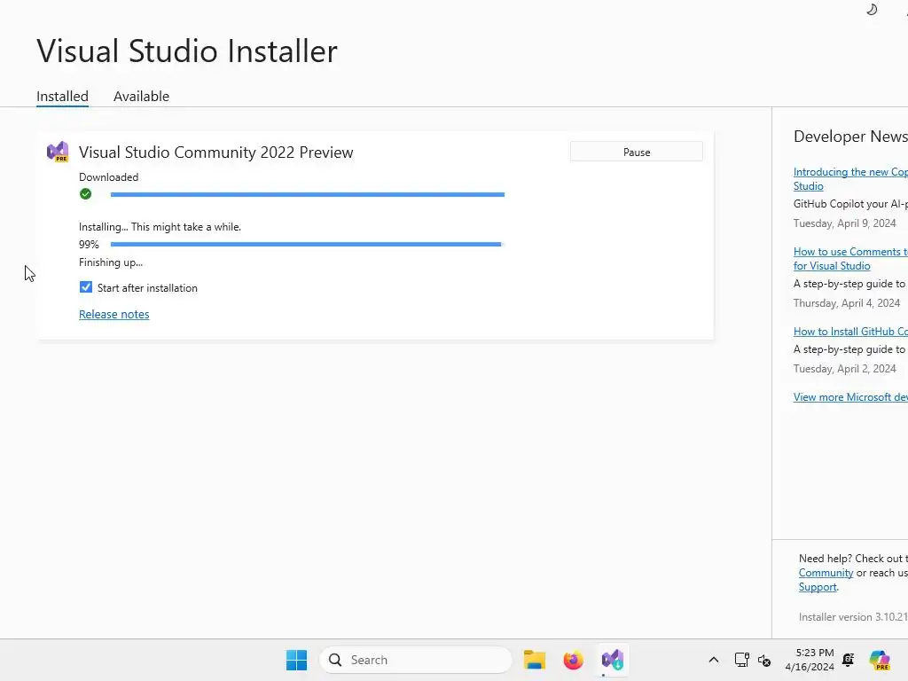
Task: Click the Installing 99% progress bar
Action: pyautogui.click(x=308, y=245)
